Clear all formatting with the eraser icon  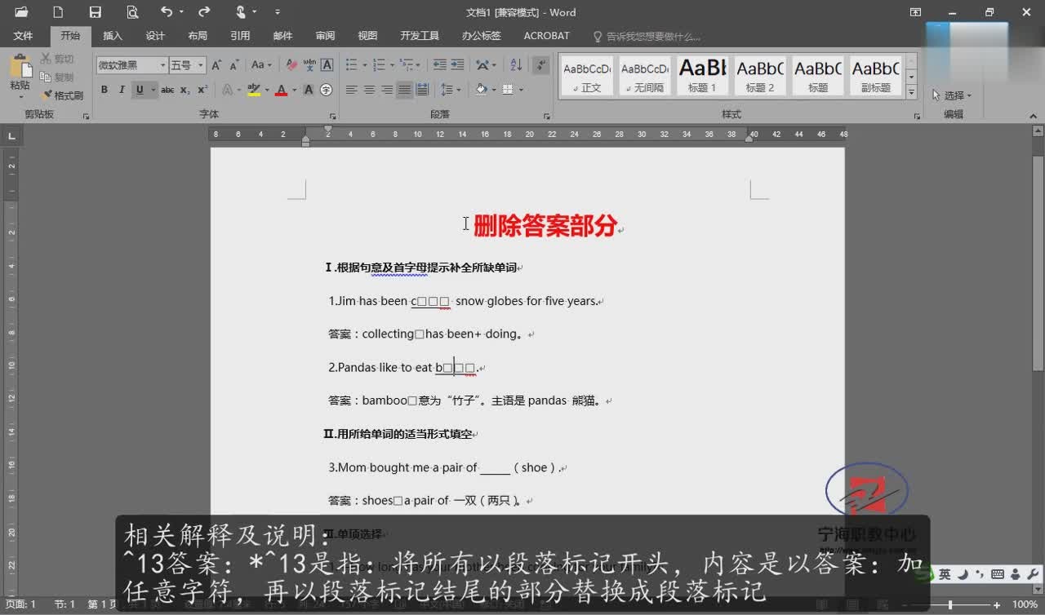pos(291,65)
